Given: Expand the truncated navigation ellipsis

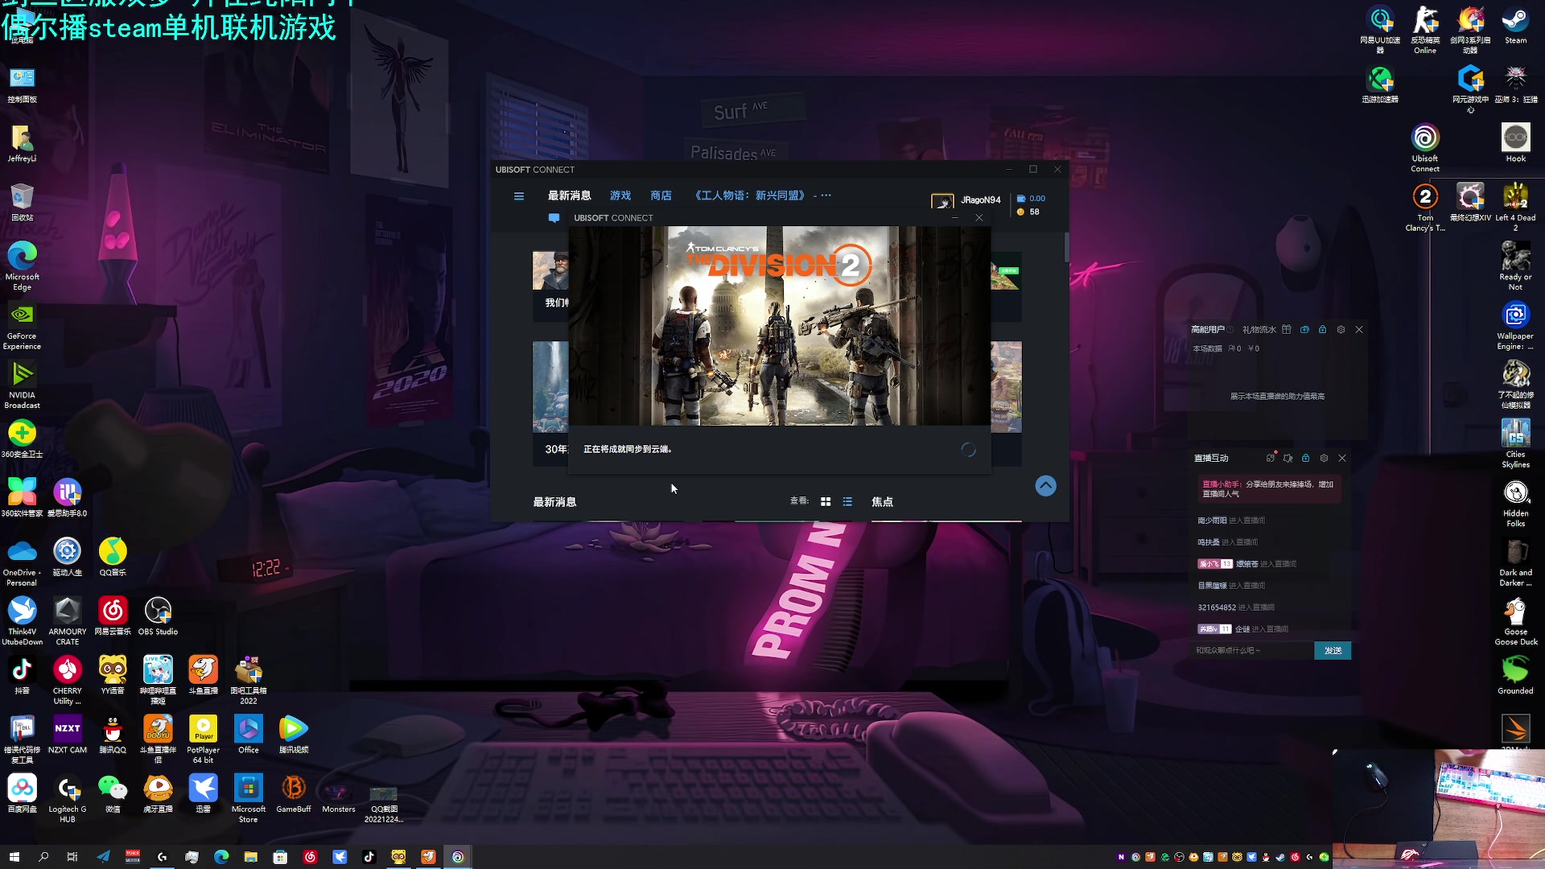Looking at the screenshot, I should [826, 196].
